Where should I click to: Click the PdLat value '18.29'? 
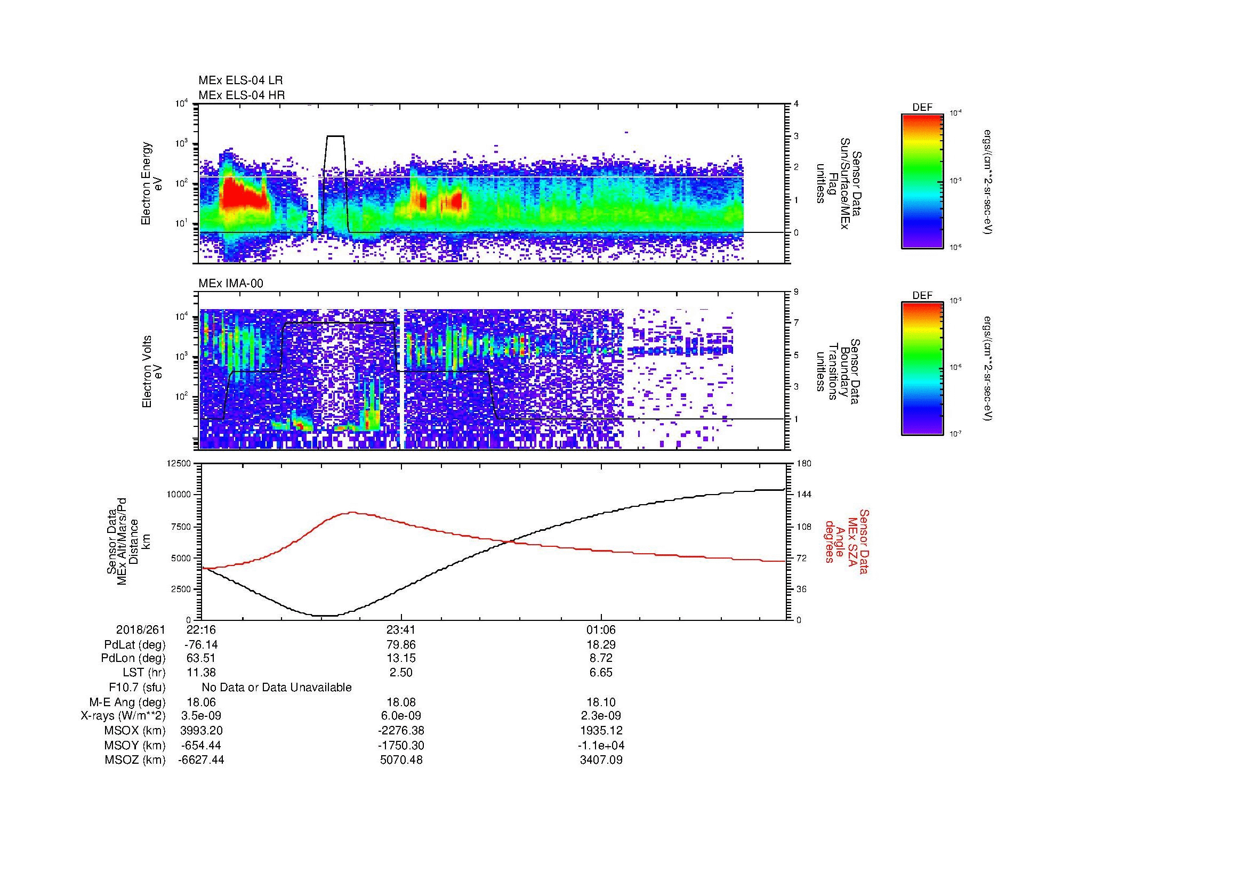[601, 645]
